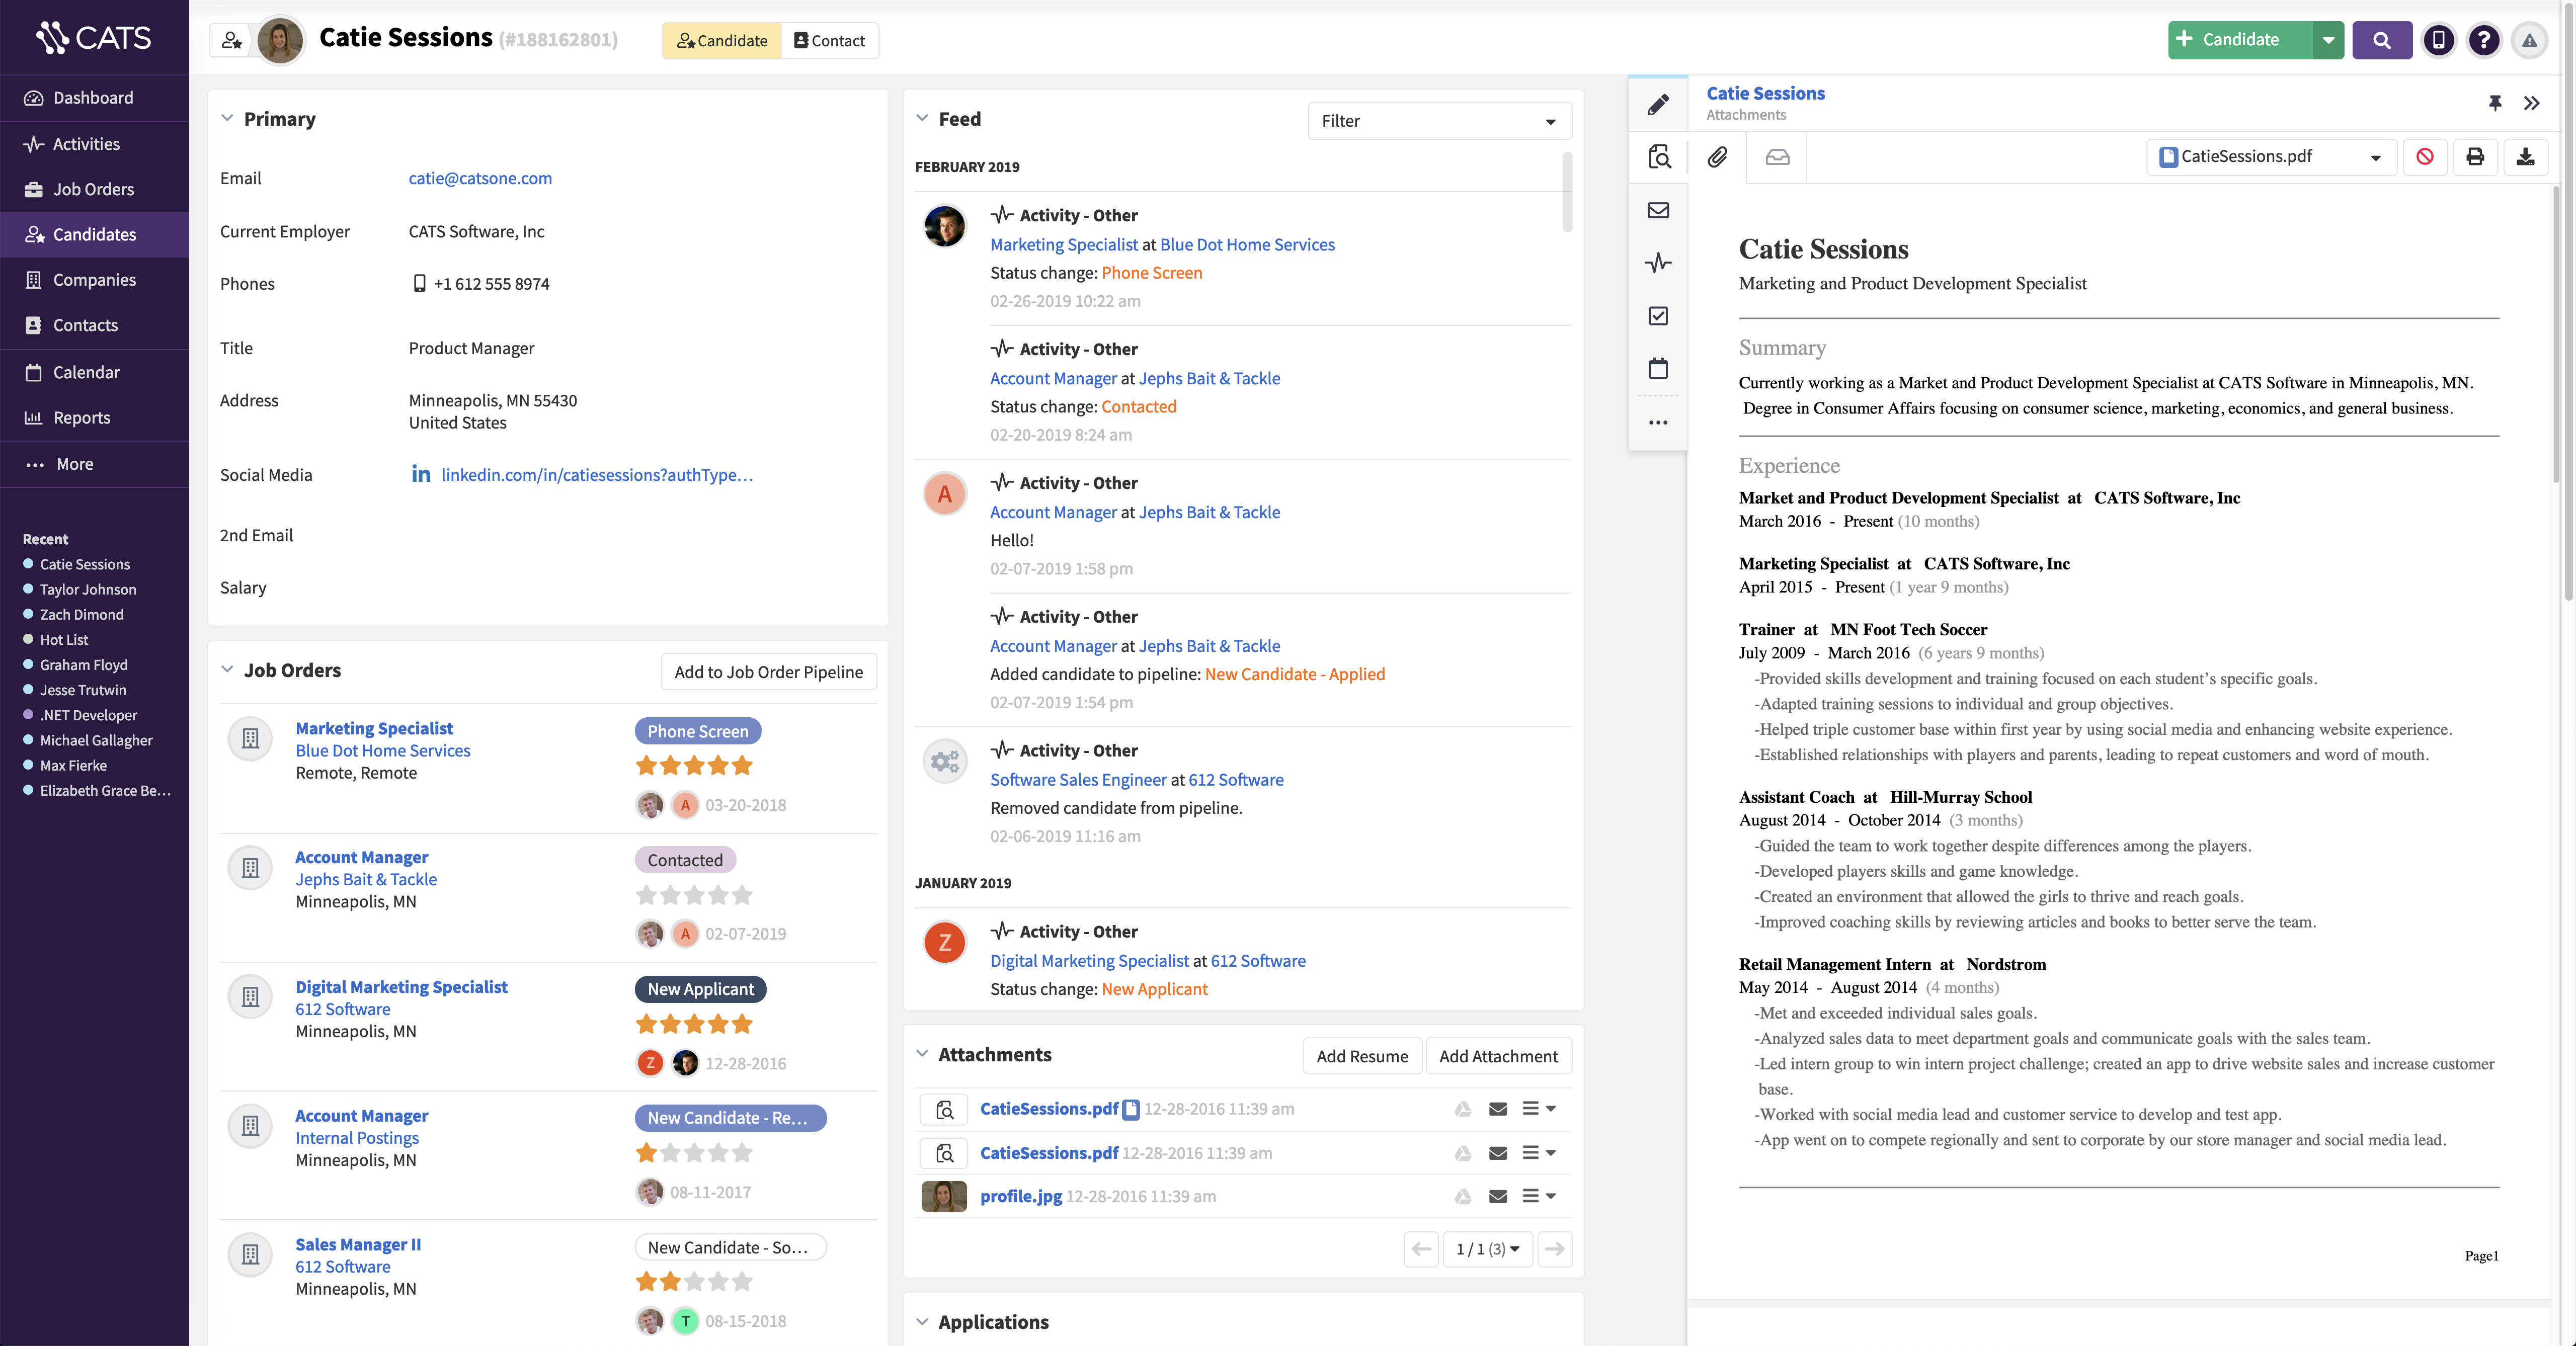This screenshot has height=1346, width=2576.
Task: Click the checkbox task icon in side toolbar
Action: coord(1658,316)
